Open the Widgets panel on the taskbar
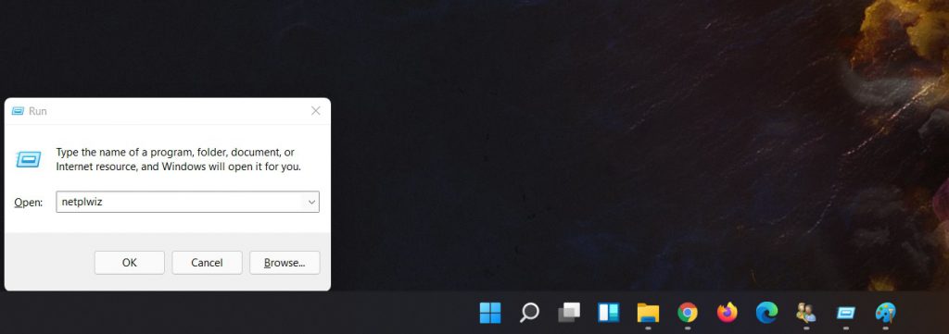The width and height of the screenshot is (949, 334). tap(608, 313)
